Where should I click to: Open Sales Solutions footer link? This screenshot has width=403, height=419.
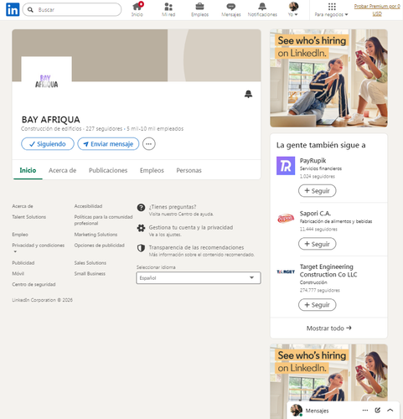pyautogui.click(x=90, y=263)
